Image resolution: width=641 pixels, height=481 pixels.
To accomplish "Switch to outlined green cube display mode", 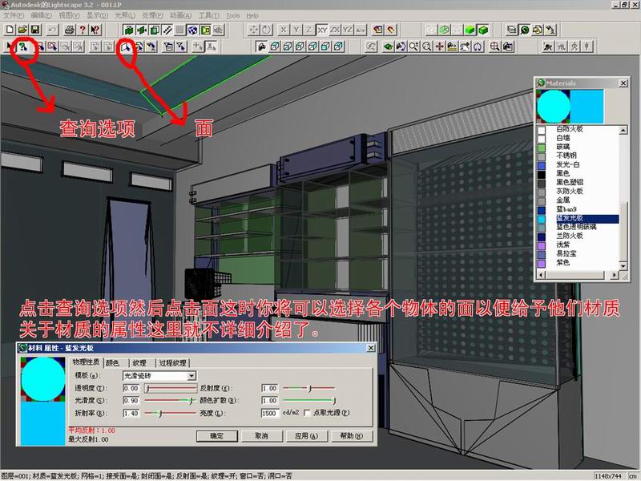I will pos(484,30).
